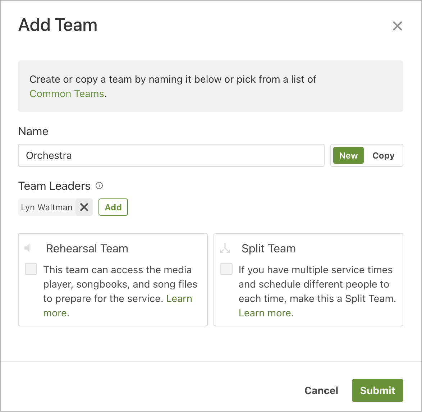
Task: Open the Common Teams link
Action: (67, 93)
